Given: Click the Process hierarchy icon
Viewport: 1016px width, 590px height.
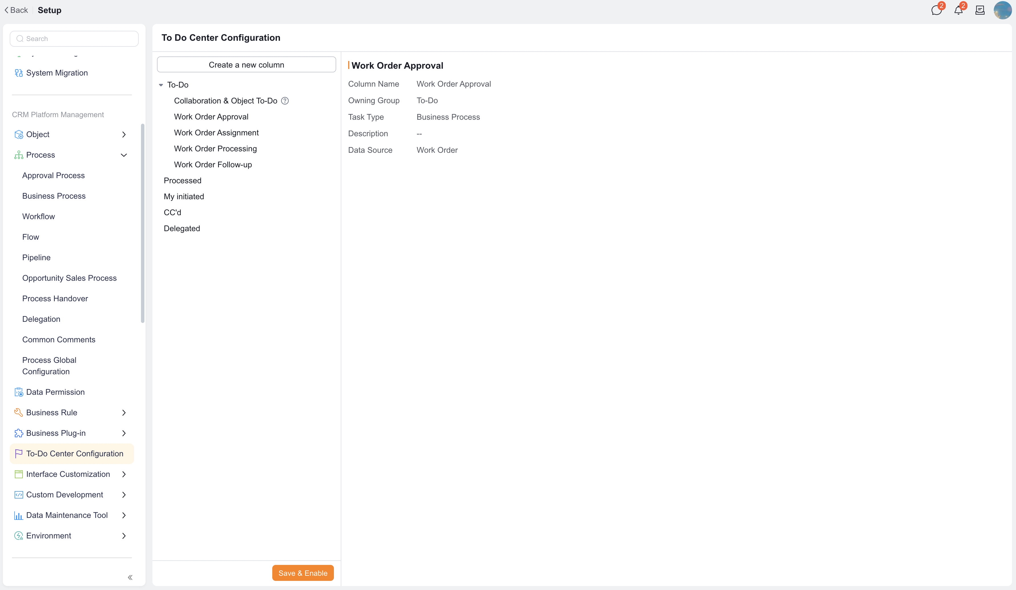Looking at the screenshot, I should pyautogui.click(x=19, y=155).
